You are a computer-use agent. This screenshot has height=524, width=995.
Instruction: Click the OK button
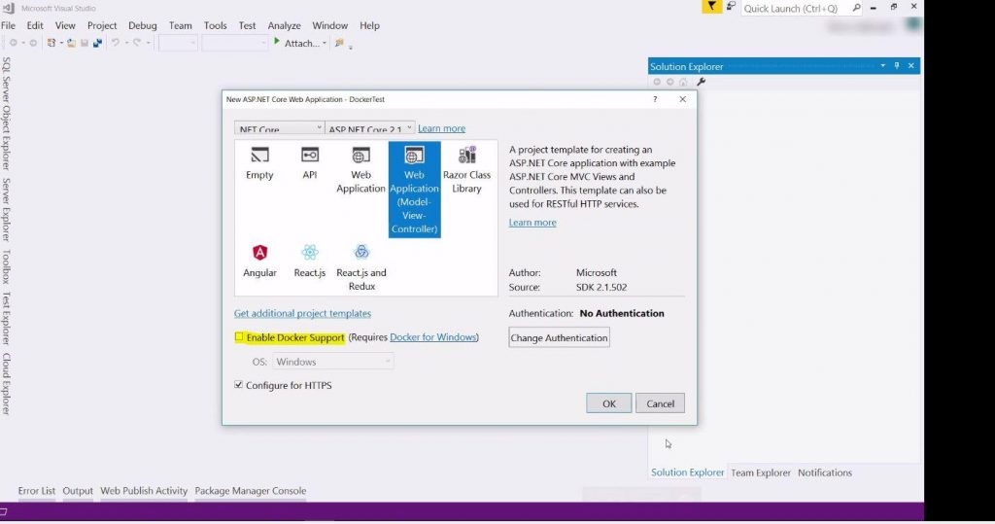(609, 403)
